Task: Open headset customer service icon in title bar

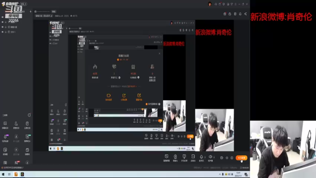Action: coord(216,4)
